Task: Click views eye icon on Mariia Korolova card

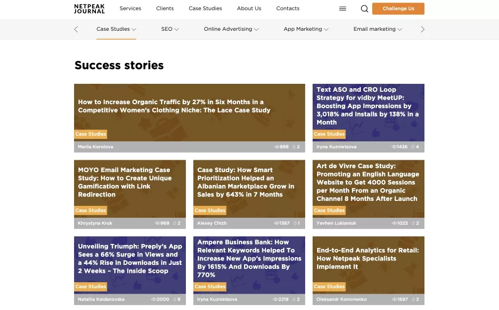Action: pos(276,147)
